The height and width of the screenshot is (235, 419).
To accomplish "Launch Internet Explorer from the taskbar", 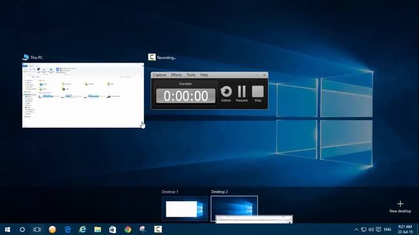I will click(82, 229).
